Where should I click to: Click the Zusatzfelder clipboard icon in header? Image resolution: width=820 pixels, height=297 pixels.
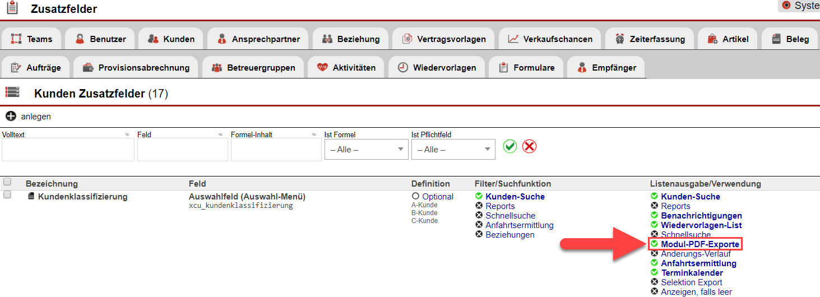pyautogui.click(x=12, y=8)
